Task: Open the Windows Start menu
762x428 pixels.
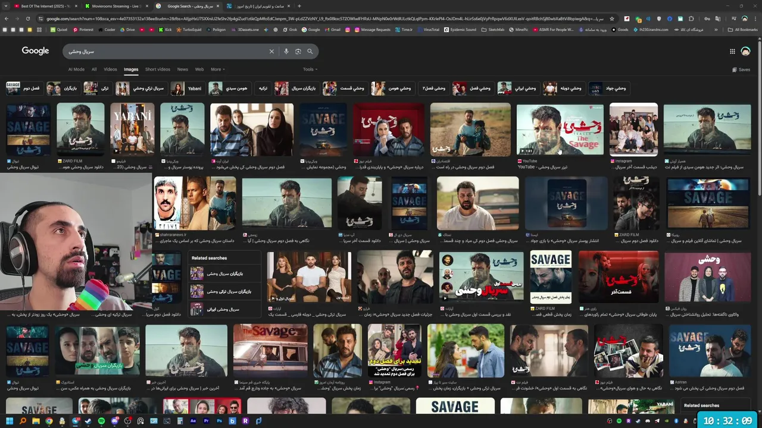Action: [10, 421]
